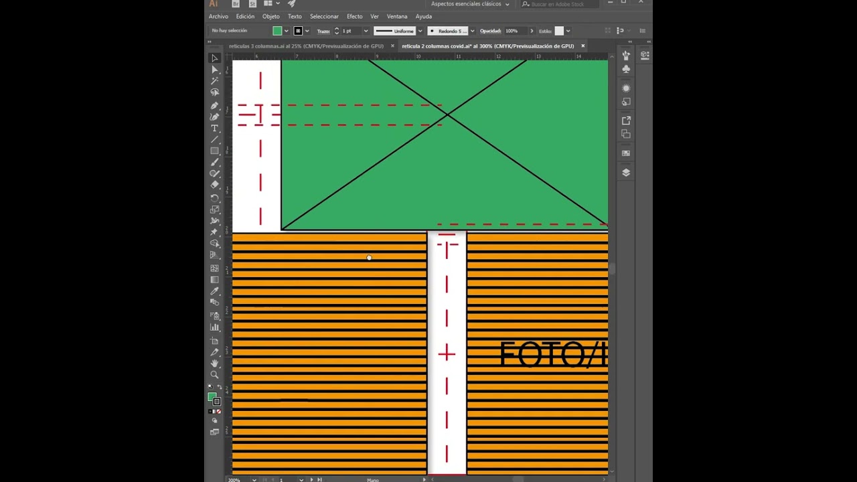
Task: Select the Line Segment tool
Action: click(214, 139)
